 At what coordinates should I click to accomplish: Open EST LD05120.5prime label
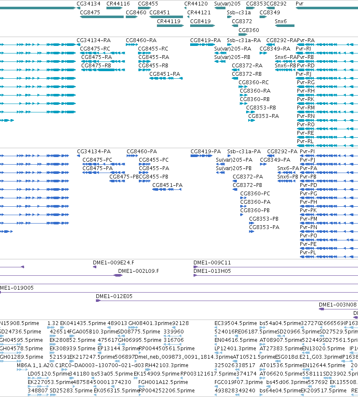[48, 374]
